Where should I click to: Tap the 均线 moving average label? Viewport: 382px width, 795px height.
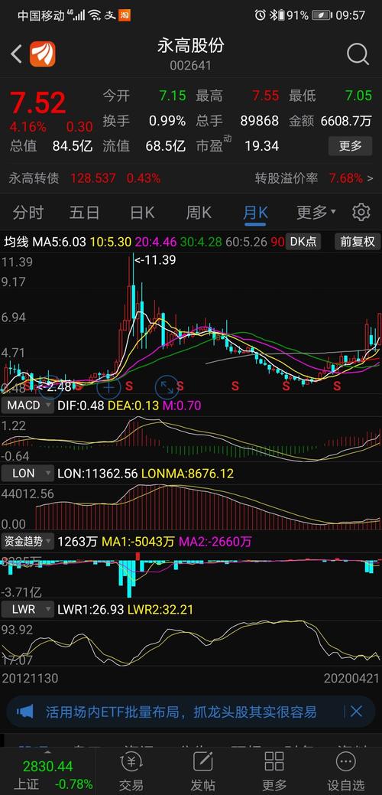click(16, 242)
